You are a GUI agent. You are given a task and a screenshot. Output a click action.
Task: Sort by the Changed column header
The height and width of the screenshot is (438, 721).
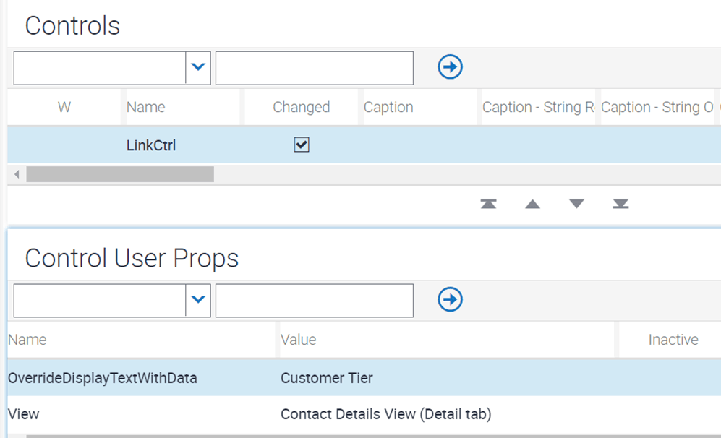(x=301, y=107)
